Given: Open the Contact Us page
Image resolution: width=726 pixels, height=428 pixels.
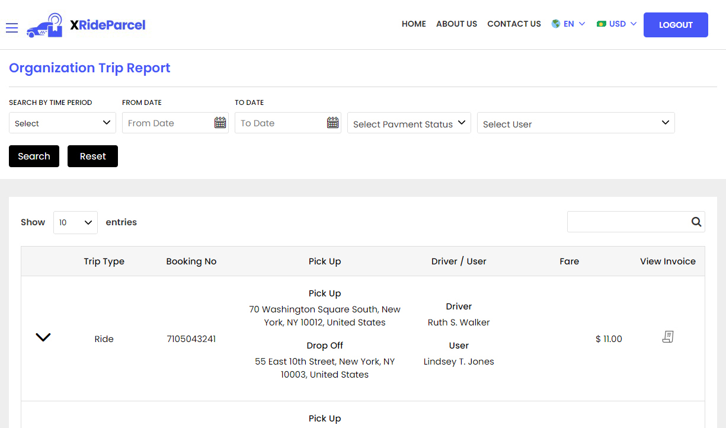Looking at the screenshot, I should [x=514, y=24].
